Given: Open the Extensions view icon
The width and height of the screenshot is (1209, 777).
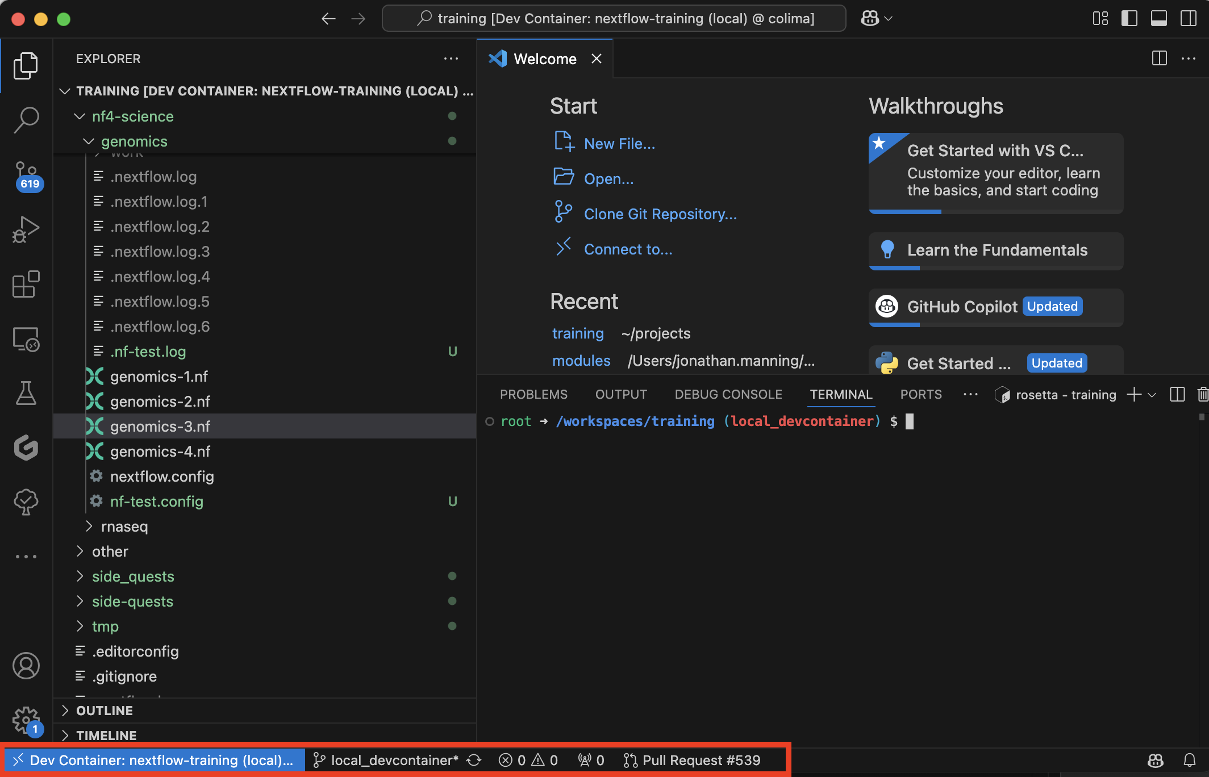Looking at the screenshot, I should 26,284.
